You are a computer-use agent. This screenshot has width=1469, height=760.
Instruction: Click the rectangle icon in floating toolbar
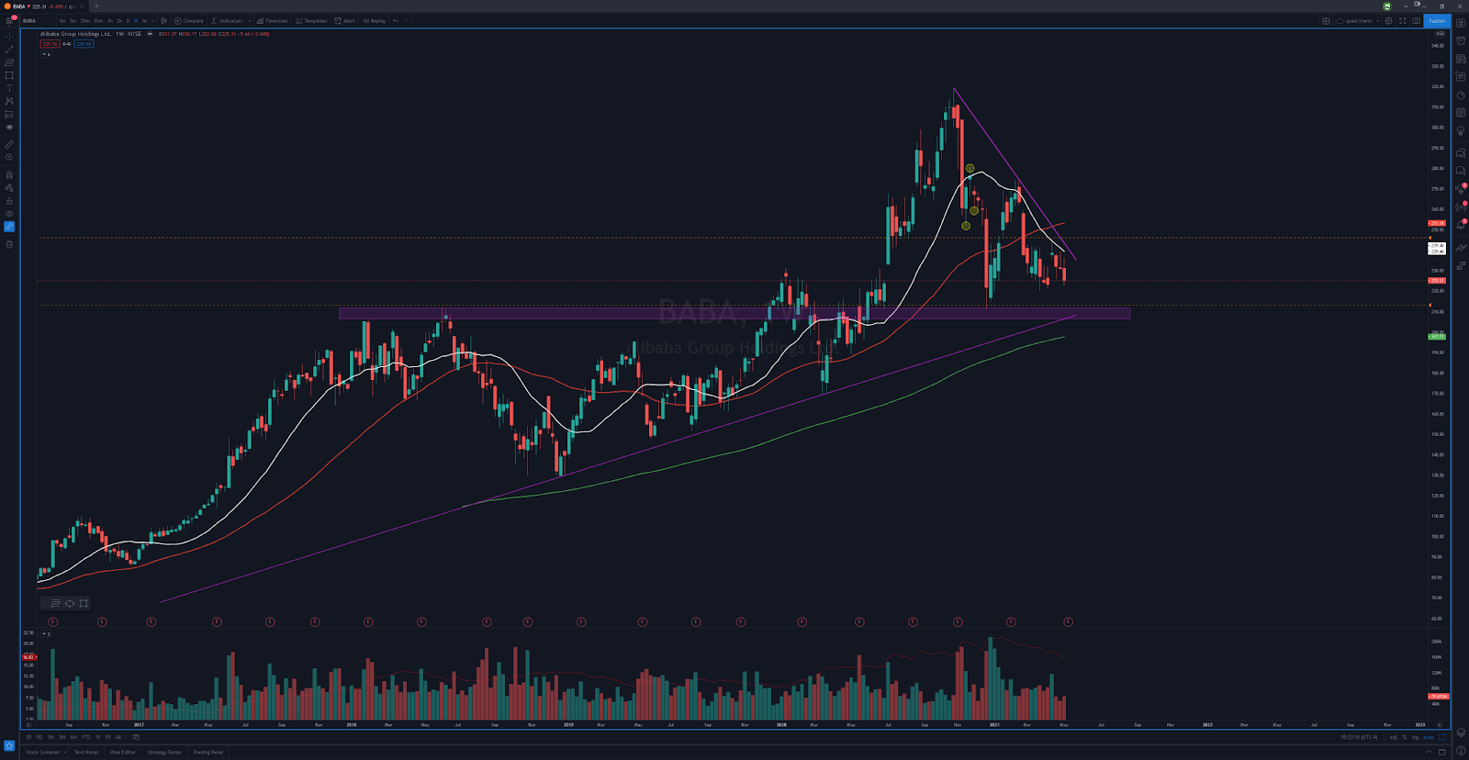pyautogui.click(x=84, y=603)
